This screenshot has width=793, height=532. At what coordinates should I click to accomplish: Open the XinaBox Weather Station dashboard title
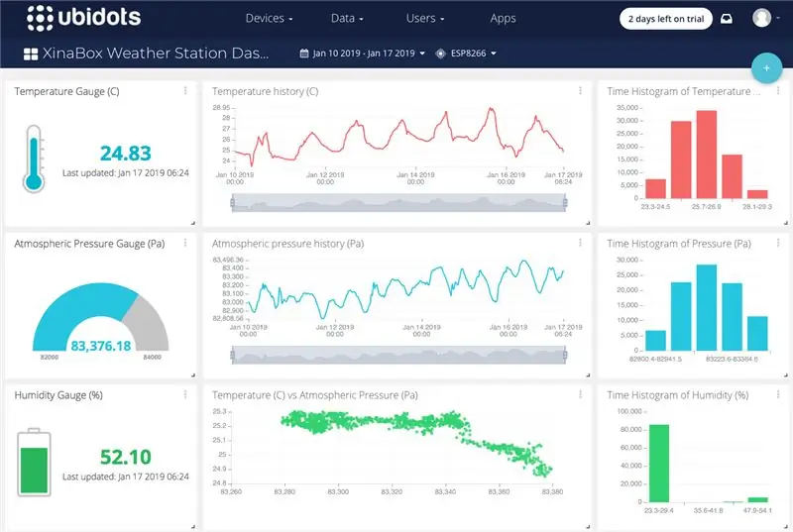point(156,53)
